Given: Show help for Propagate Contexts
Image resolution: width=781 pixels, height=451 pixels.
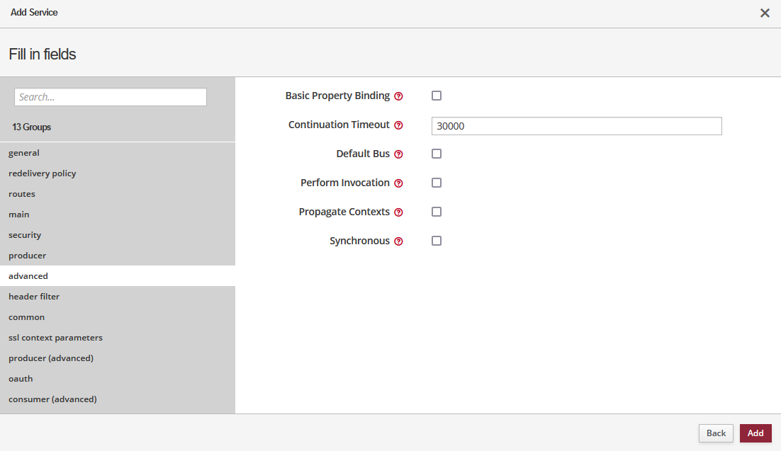Looking at the screenshot, I should point(398,212).
